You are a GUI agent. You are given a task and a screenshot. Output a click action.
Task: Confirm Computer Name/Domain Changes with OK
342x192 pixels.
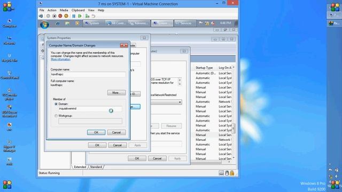pos(96,132)
